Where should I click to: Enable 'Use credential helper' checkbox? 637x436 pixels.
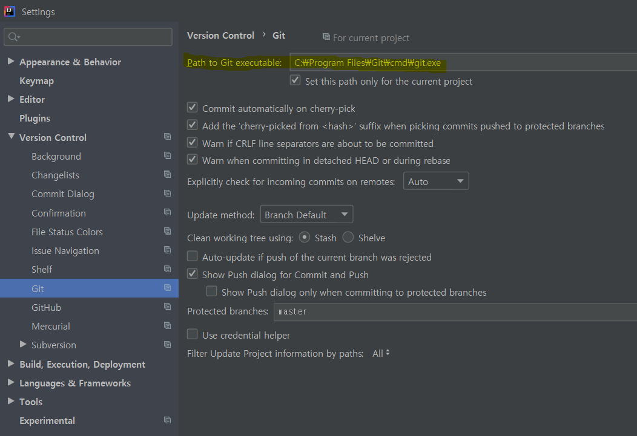click(192, 334)
